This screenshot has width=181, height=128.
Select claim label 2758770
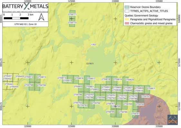(72, 23)
